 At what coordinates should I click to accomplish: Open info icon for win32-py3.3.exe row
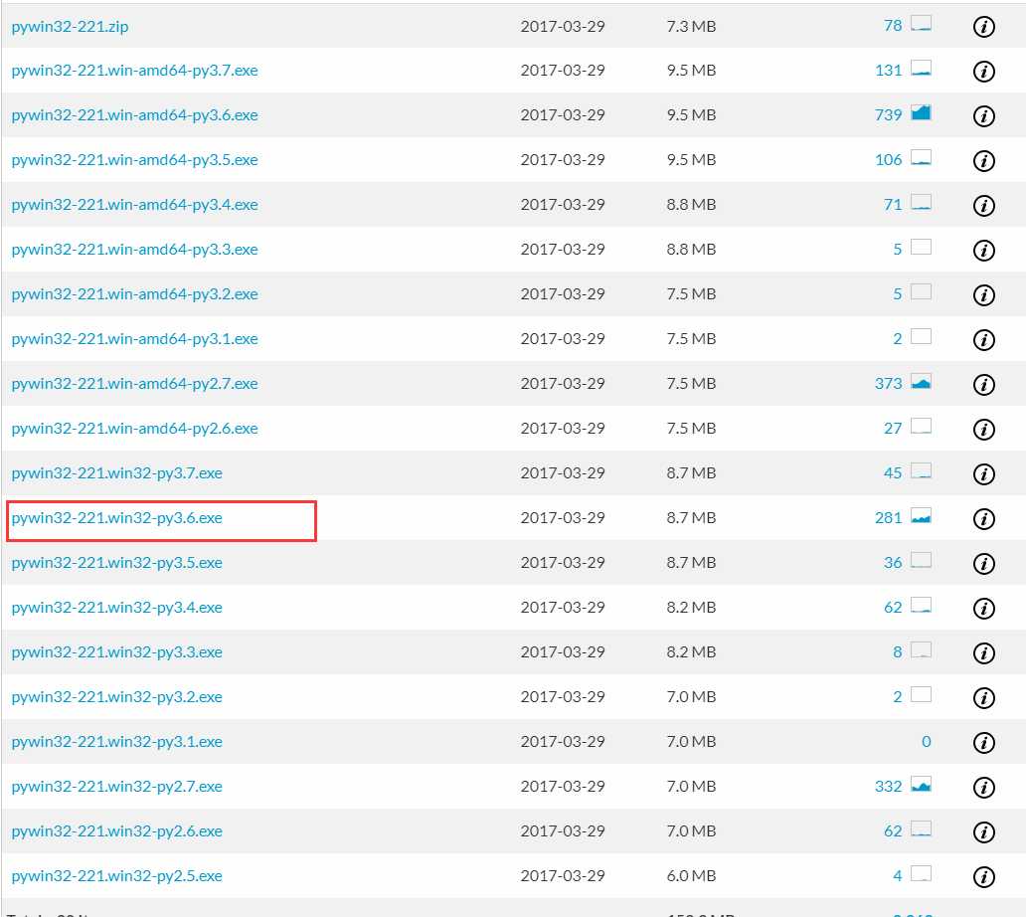(984, 653)
